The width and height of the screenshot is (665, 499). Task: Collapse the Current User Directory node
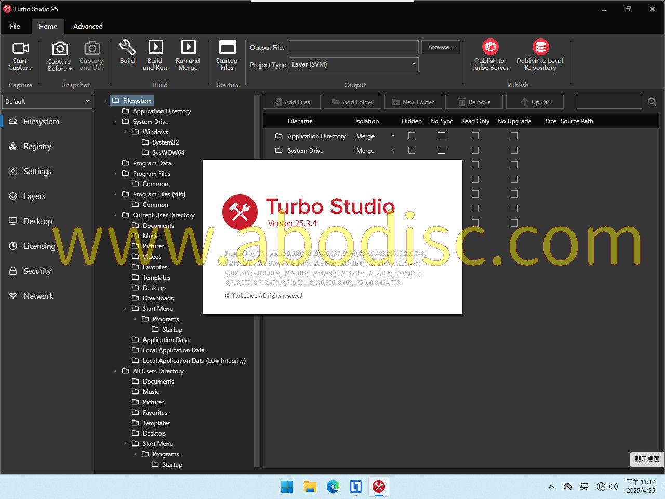[115, 215]
